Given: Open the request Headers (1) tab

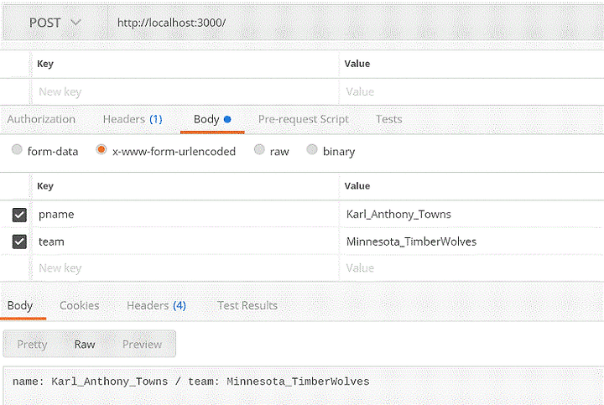Looking at the screenshot, I should pos(133,119).
